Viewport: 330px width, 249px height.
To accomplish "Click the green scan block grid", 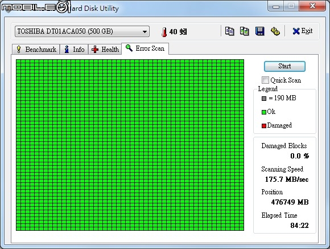I will [130, 145].
